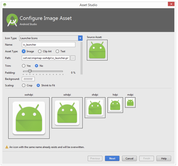Click the Next button
This screenshot has width=178, height=166.
coord(112,159)
